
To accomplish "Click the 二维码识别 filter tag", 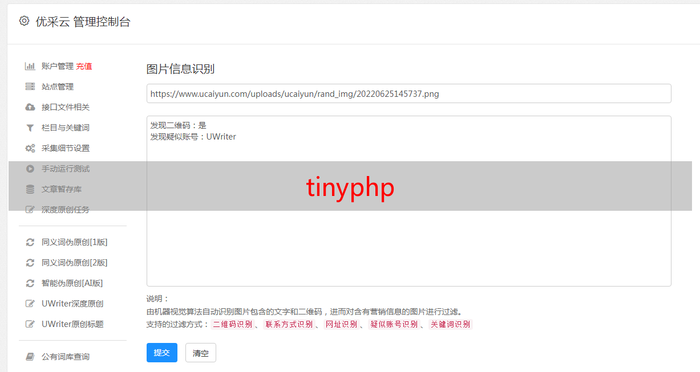I will pyautogui.click(x=232, y=324).
